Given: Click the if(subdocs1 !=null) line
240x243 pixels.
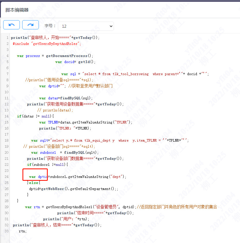Looking at the screenshot, I should pos(47,165).
